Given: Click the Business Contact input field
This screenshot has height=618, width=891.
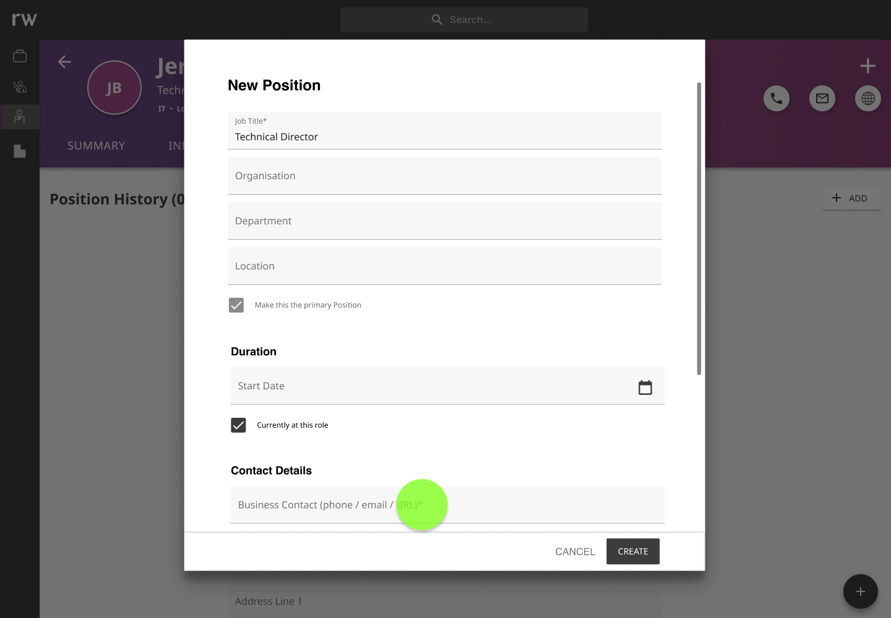Looking at the screenshot, I should [447, 505].
